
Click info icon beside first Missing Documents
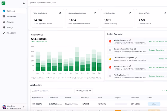click(130, 40)
